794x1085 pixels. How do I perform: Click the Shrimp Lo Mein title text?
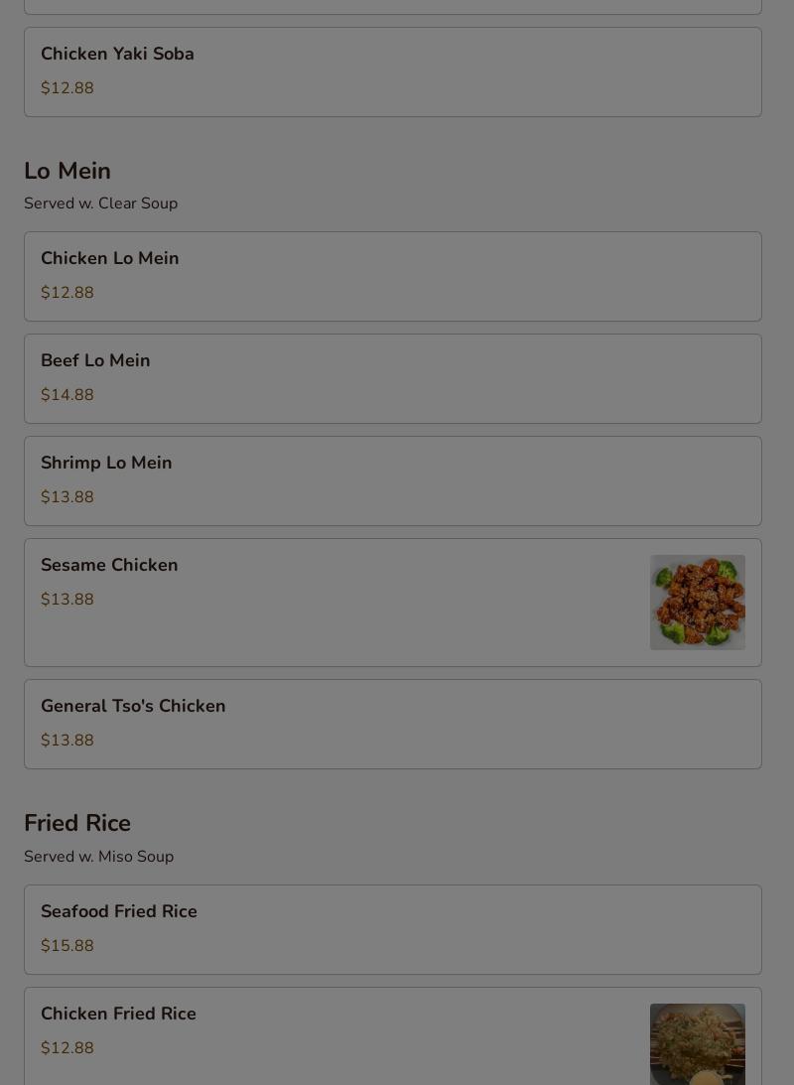coord(106,463)
